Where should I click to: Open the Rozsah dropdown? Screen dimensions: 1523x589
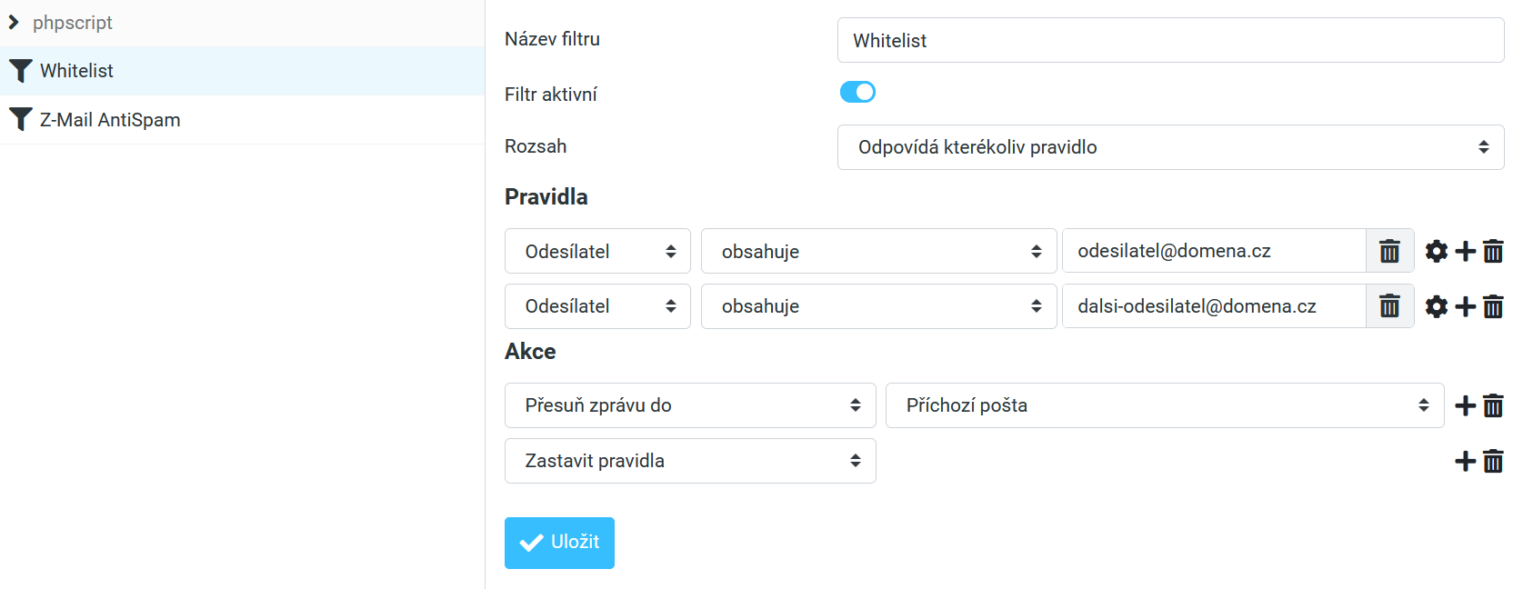point(1170,147)
